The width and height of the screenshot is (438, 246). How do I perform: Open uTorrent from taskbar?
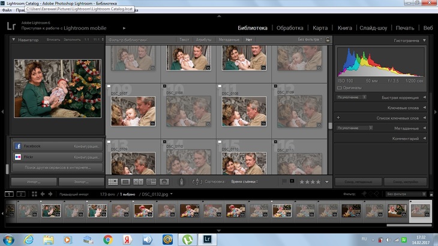coord(187,239)
